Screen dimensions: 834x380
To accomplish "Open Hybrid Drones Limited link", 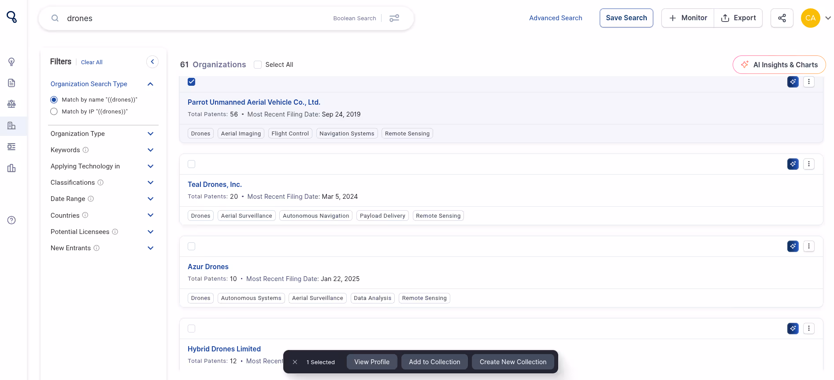I will coord(224,349).
